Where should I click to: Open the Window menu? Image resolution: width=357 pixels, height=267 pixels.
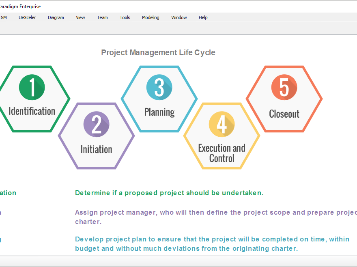pyautogui.click(x=179, y=17)
